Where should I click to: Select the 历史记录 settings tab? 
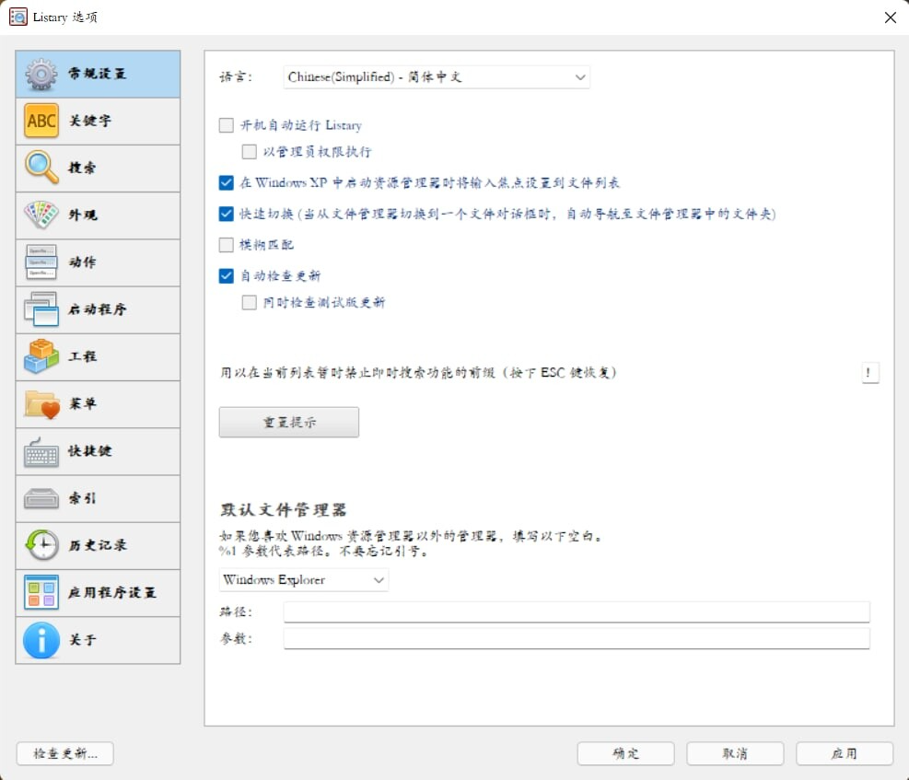98,545
